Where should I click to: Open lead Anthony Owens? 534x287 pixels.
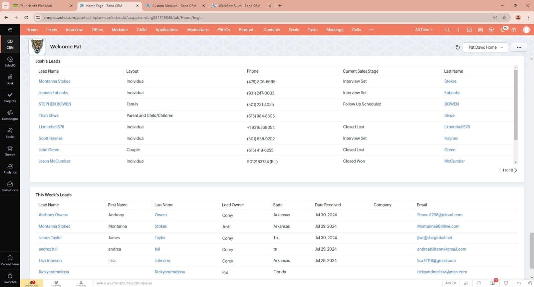click(53, 215)
